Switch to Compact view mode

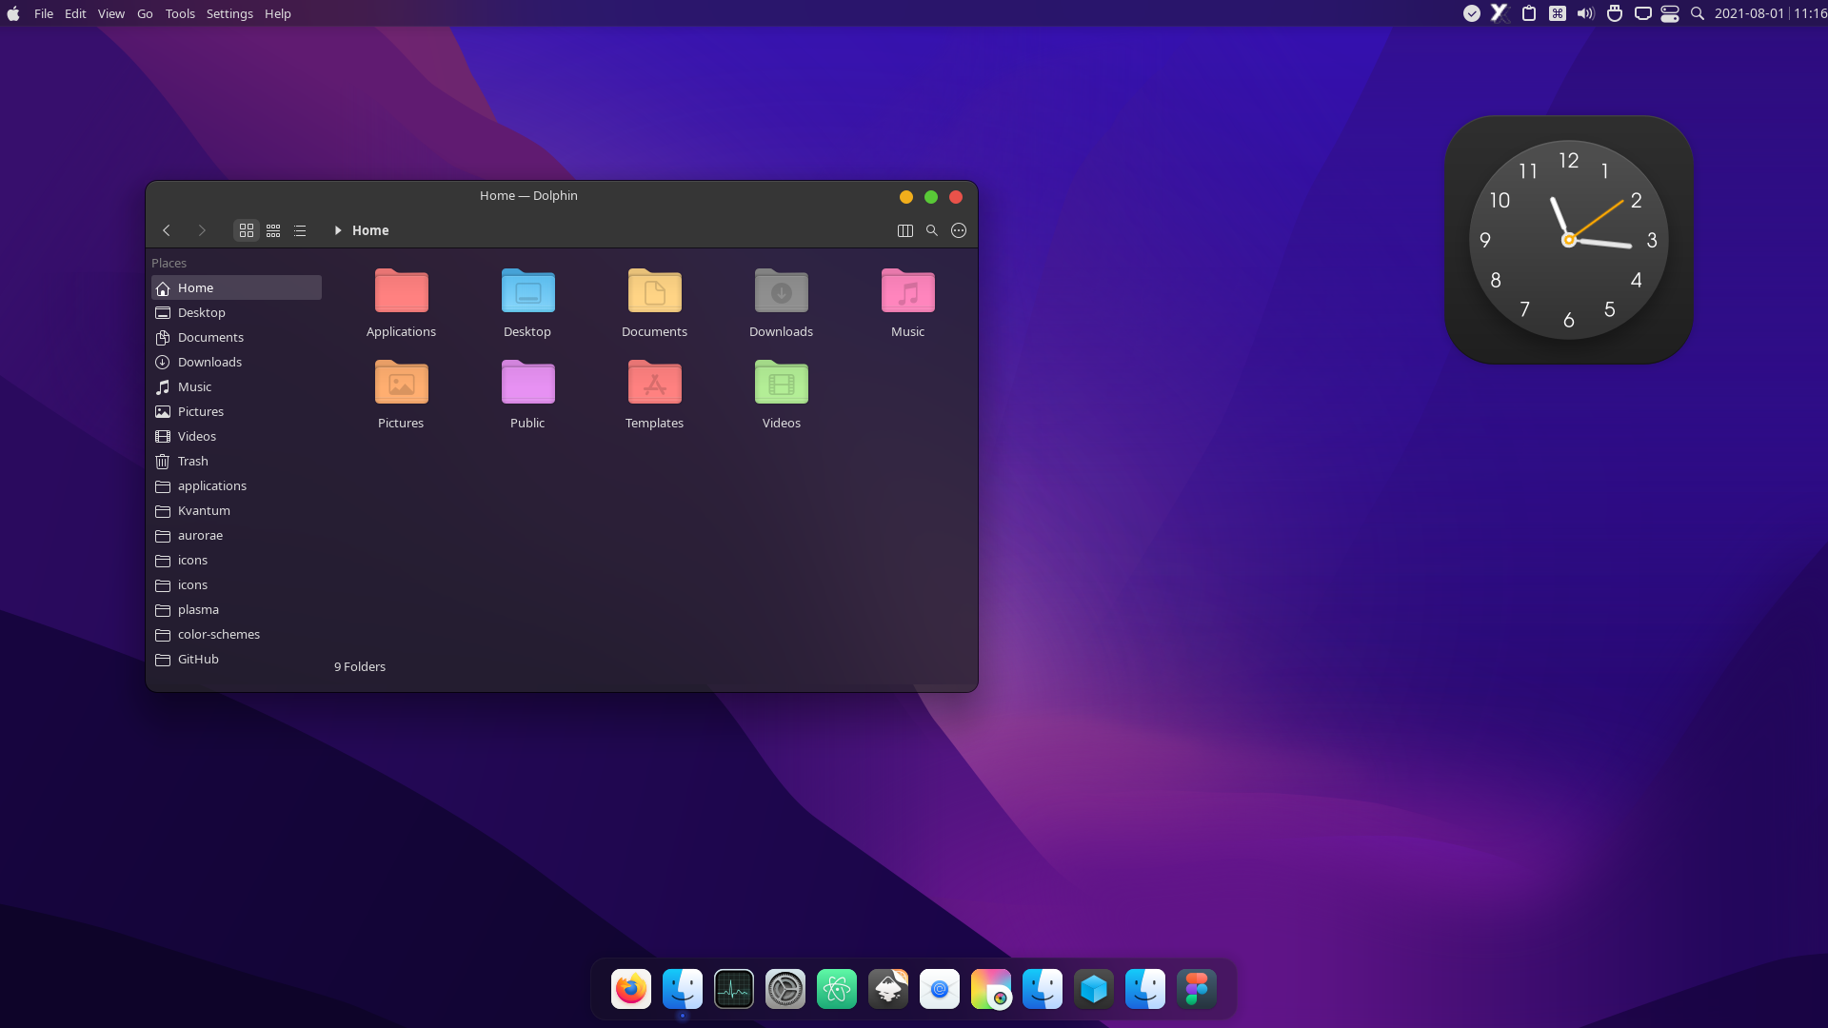coord(273,230)
